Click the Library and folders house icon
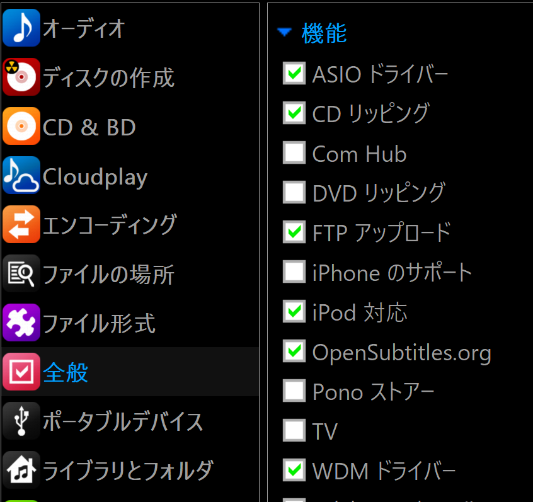Viewport: 533px width, 502px height. tap(21, 470)
